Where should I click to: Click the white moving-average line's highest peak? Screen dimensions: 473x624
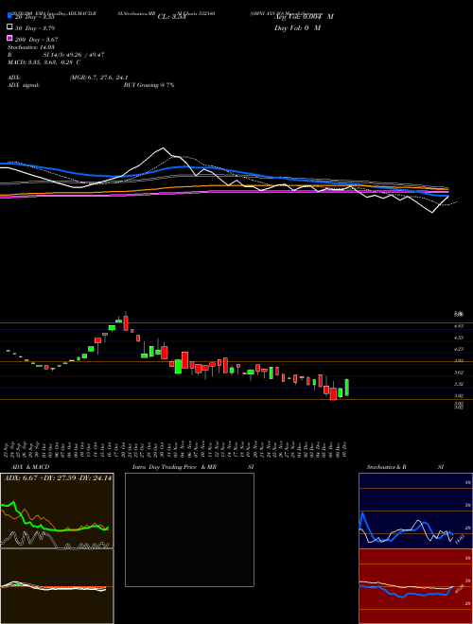163,148
